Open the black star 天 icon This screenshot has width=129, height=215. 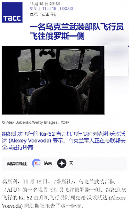point(62,163)
